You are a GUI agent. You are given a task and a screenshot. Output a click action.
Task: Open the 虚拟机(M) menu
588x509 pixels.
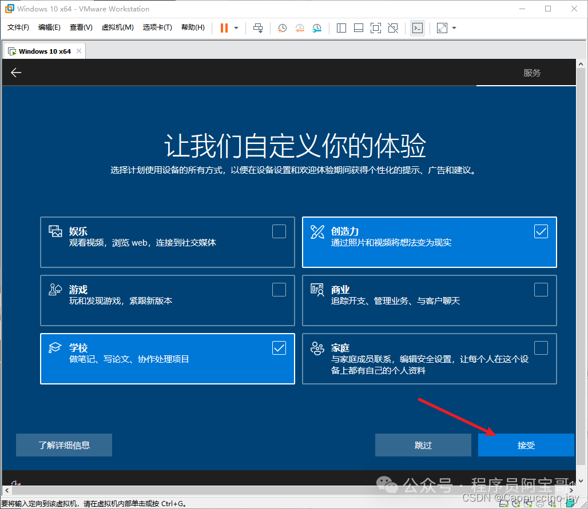(117, 27)
